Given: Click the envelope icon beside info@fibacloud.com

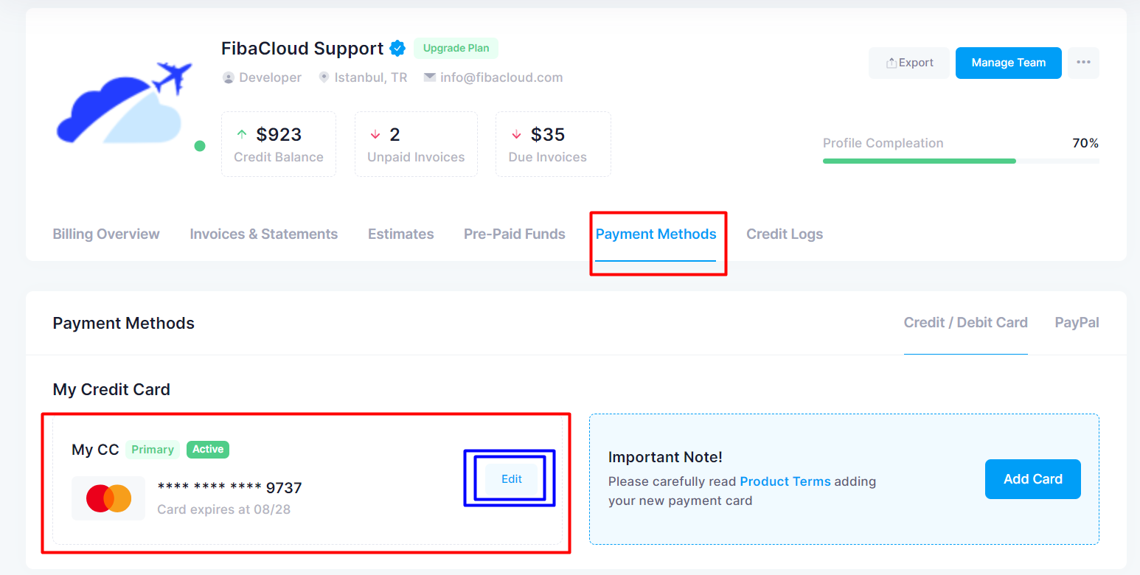Looking at the screenshot, I should click(430, 77).
